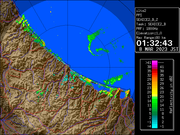Pick the red 35–38 dBZ color band
This screenshot has height=135, width=180.
coord(155,71)
